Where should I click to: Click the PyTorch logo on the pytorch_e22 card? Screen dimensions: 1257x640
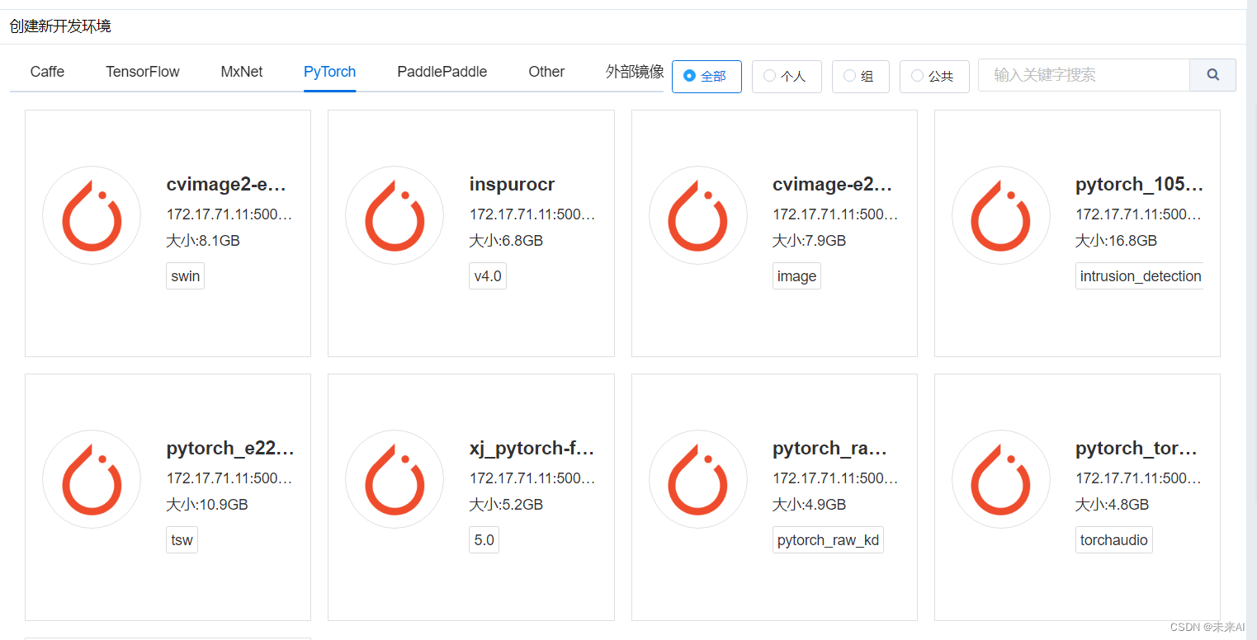click(x=92, y=479)
